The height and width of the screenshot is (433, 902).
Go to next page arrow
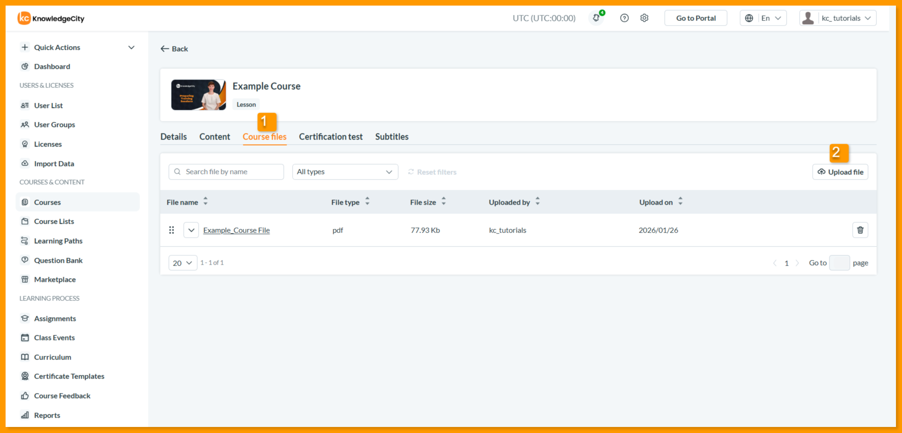coord(797,263)
